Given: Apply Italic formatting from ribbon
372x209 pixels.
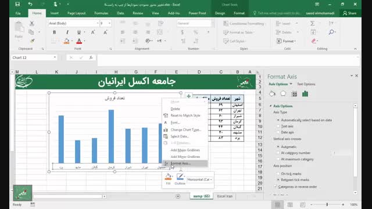Looking at the screenshot, I should click(67, 33).
